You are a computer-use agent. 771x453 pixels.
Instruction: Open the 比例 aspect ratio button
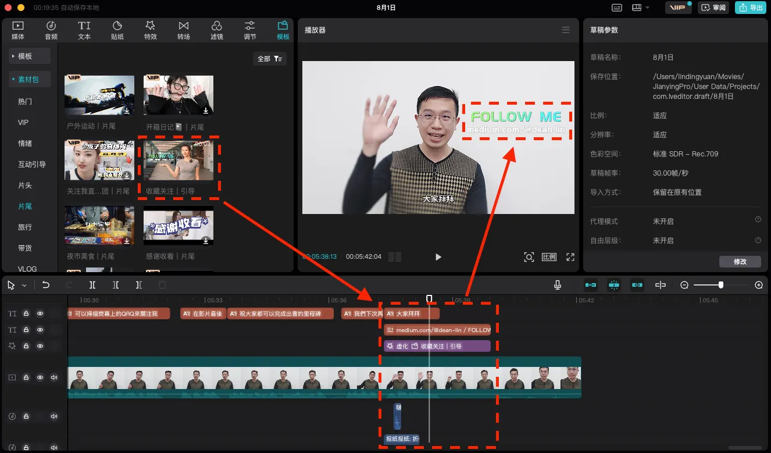(x=549, y=257)
